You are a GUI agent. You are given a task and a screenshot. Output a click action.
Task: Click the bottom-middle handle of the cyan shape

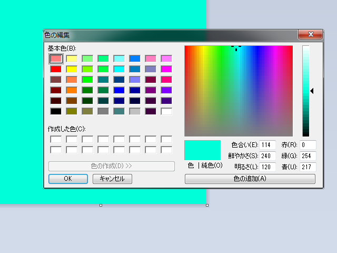(101, 206)
